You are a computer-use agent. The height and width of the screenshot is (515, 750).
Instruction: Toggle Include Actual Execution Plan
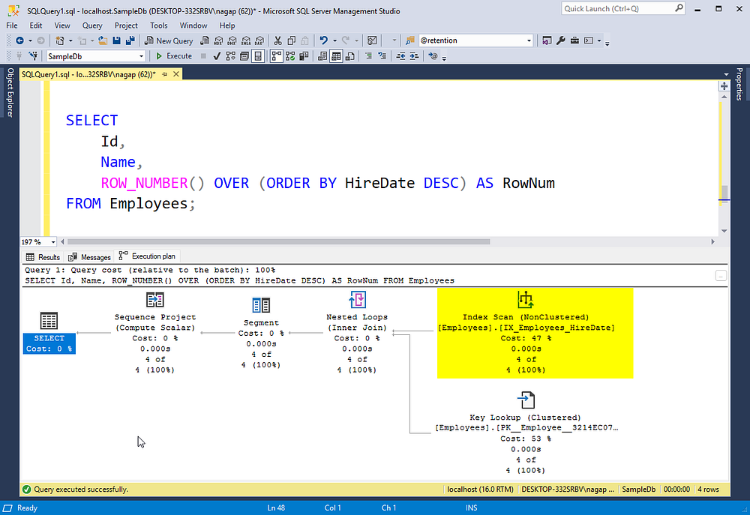(277, 55)
